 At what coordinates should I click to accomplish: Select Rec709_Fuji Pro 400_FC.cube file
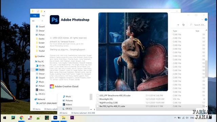[x=112, y=106]
